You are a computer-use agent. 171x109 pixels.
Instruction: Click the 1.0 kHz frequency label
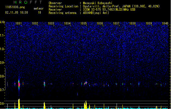(2, 49)
